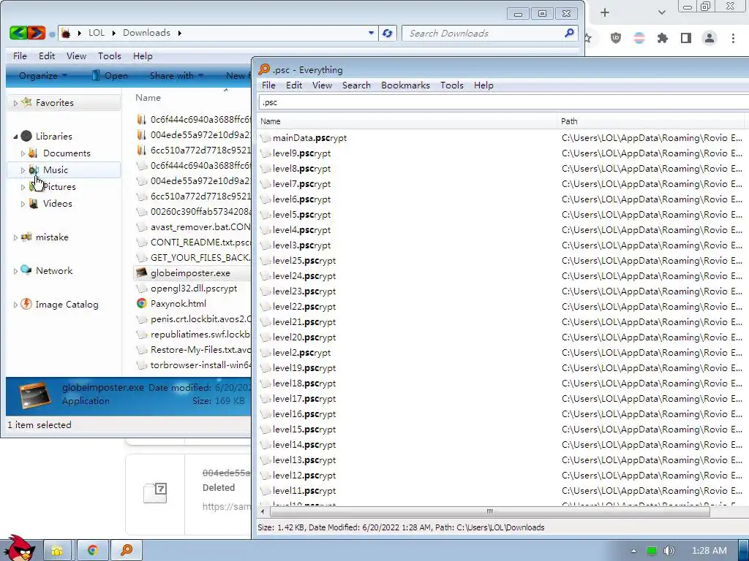Image resolution: width=749 pixels, height=561 pixels.
Task: Click the Everything search box containing .psc
Action: pos(504,102)
